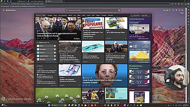
Task: Open more options on the 'À la une' card
Action: pos(56,66)
